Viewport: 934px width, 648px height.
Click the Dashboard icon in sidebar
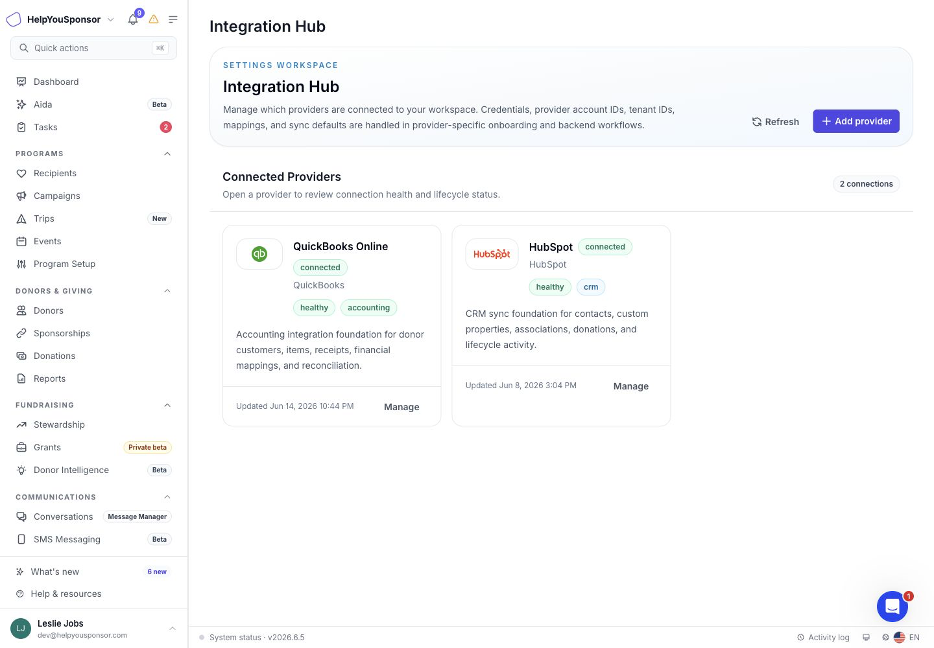[x=21, y=82]
